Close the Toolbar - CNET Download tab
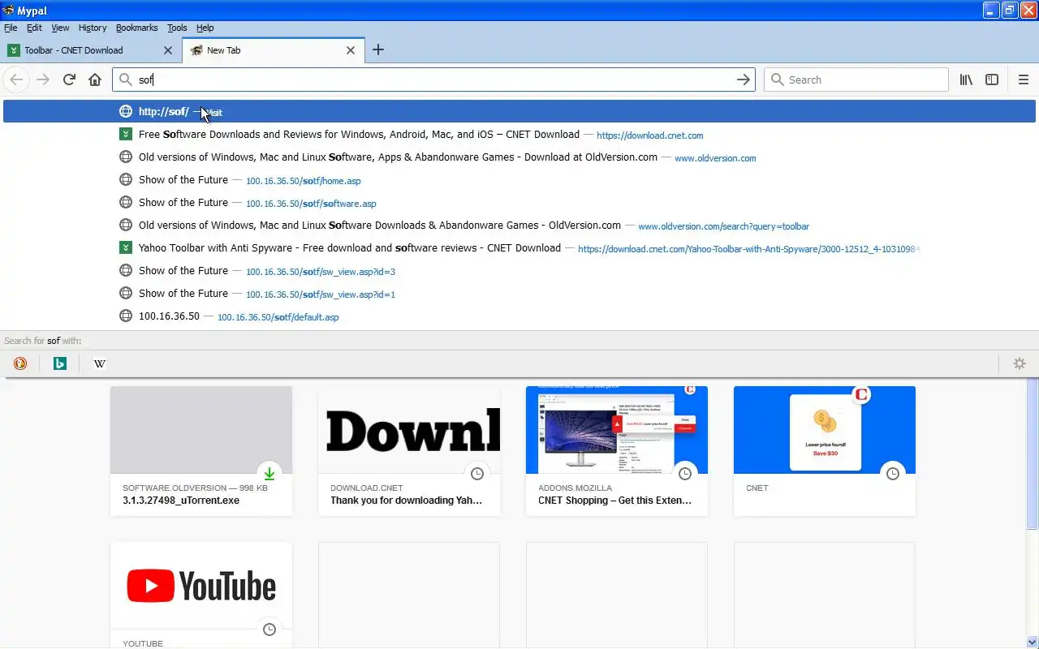 point(168,50)
